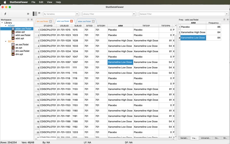Close the adsl.sas7bdat tab
The height and width of the screenshot is (144, 230).
[71, 21]
